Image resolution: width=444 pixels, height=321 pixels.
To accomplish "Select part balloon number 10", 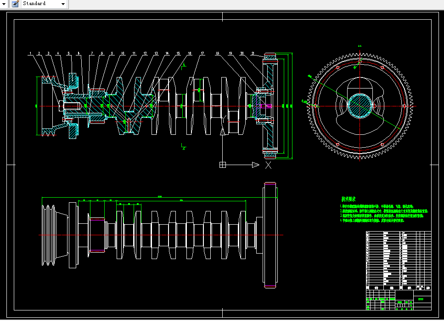I will tap(123, 54).
